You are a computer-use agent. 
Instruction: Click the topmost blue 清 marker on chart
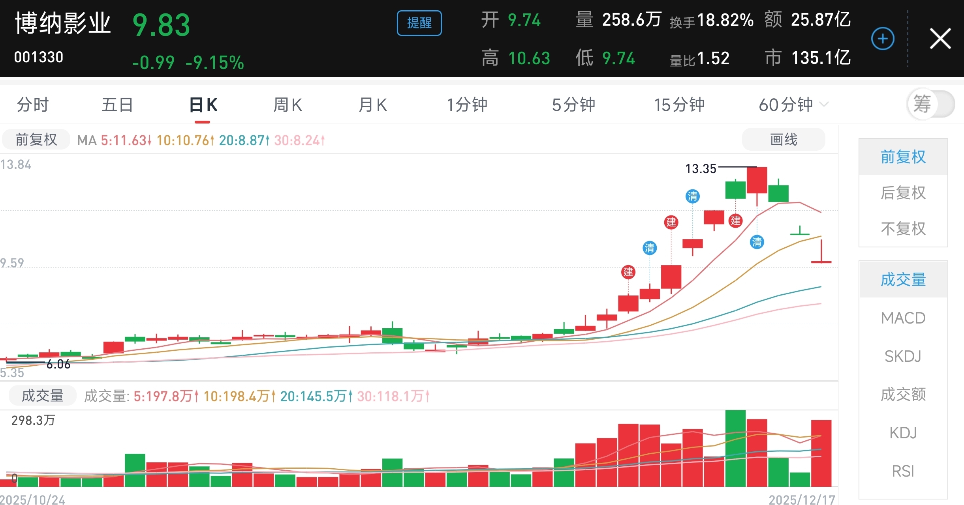click(692, 196)
